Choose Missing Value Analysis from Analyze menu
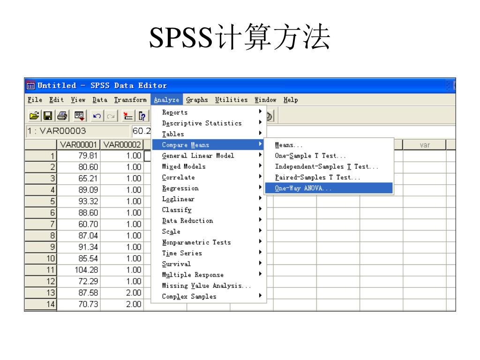Viewport: 480px width, 360px height. pyautogui.click(x=209, y=285)
